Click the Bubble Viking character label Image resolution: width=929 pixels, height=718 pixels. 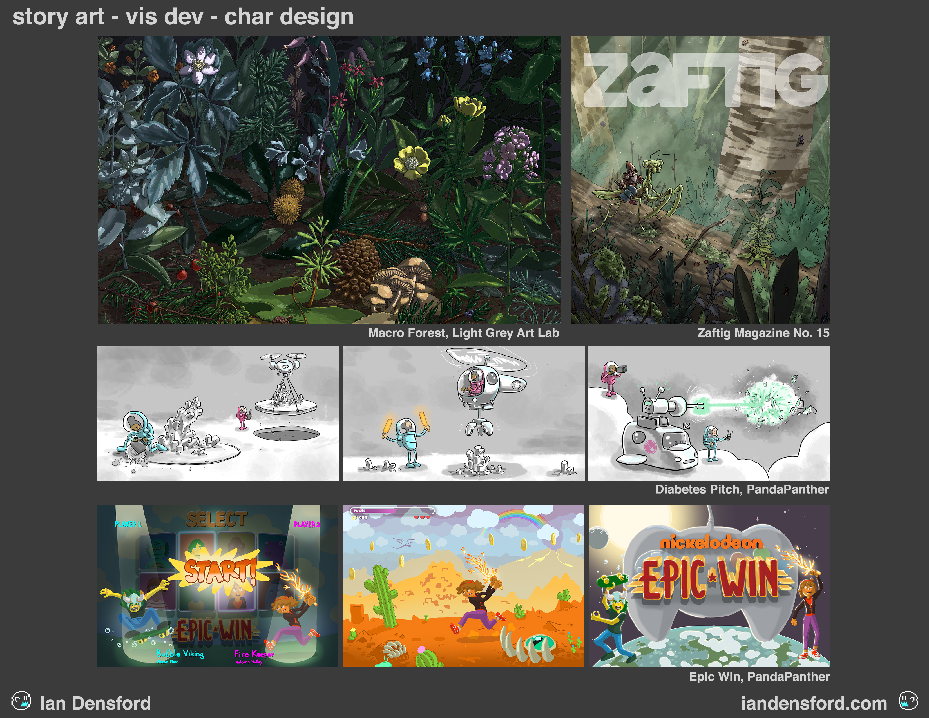(180, 653)
